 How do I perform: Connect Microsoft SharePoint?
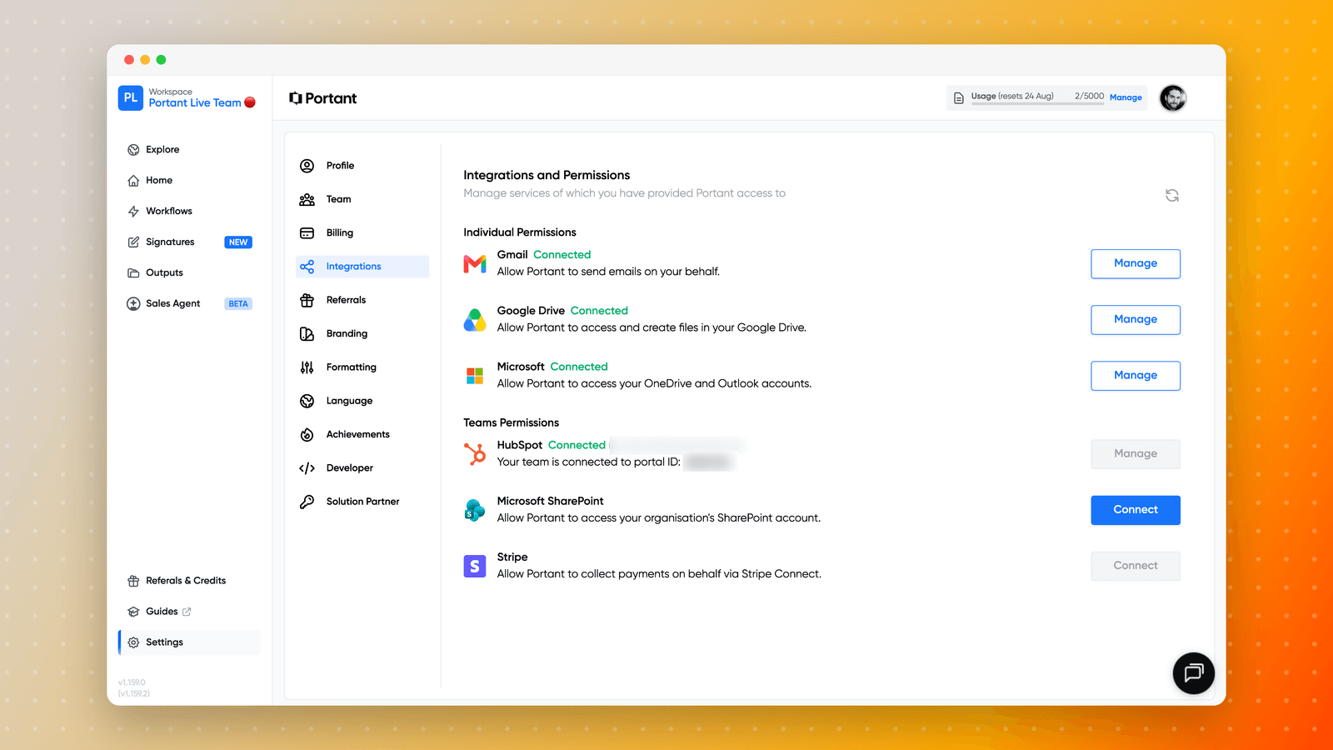pos(1136,510)
